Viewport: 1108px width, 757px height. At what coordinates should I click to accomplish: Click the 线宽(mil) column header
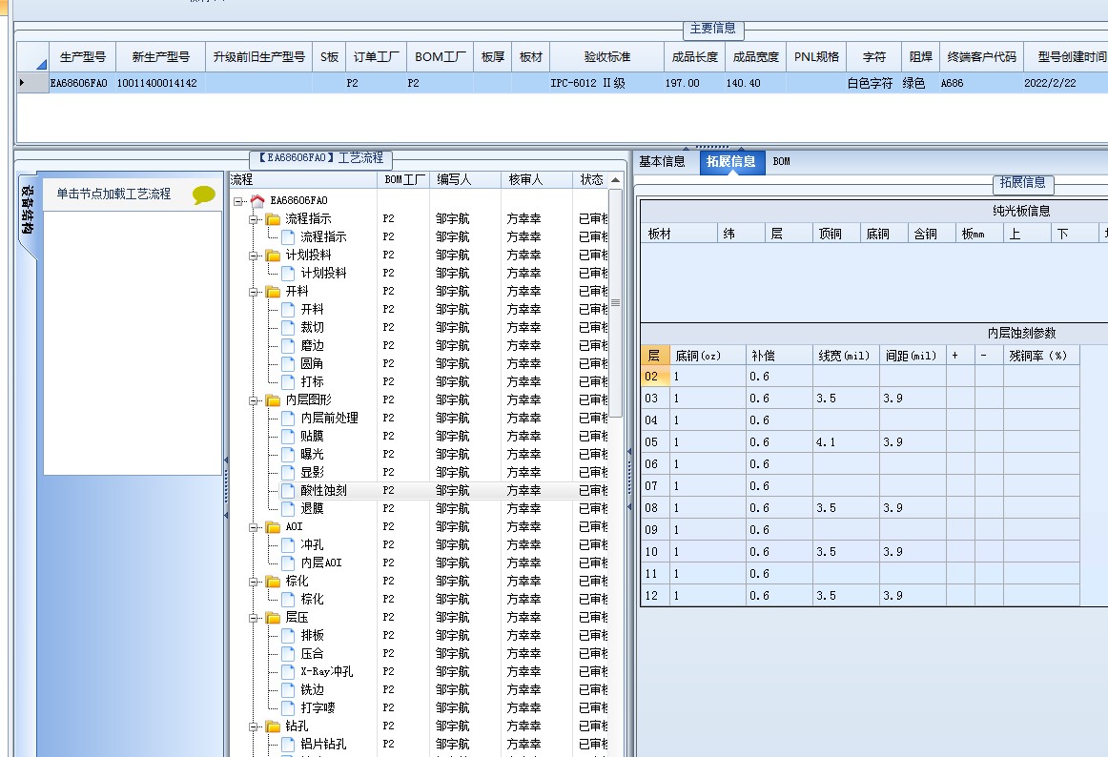pyautogui.click(x=846, y=356)
